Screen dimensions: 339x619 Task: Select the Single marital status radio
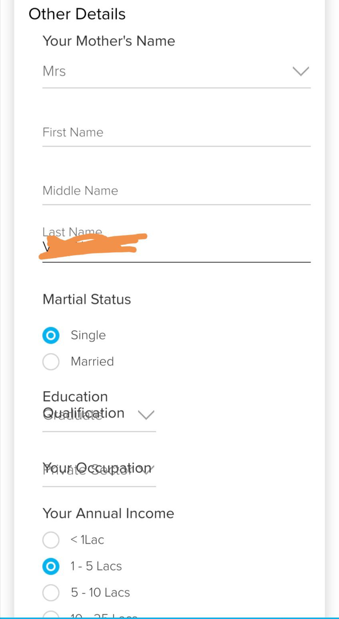pos(51,335)
